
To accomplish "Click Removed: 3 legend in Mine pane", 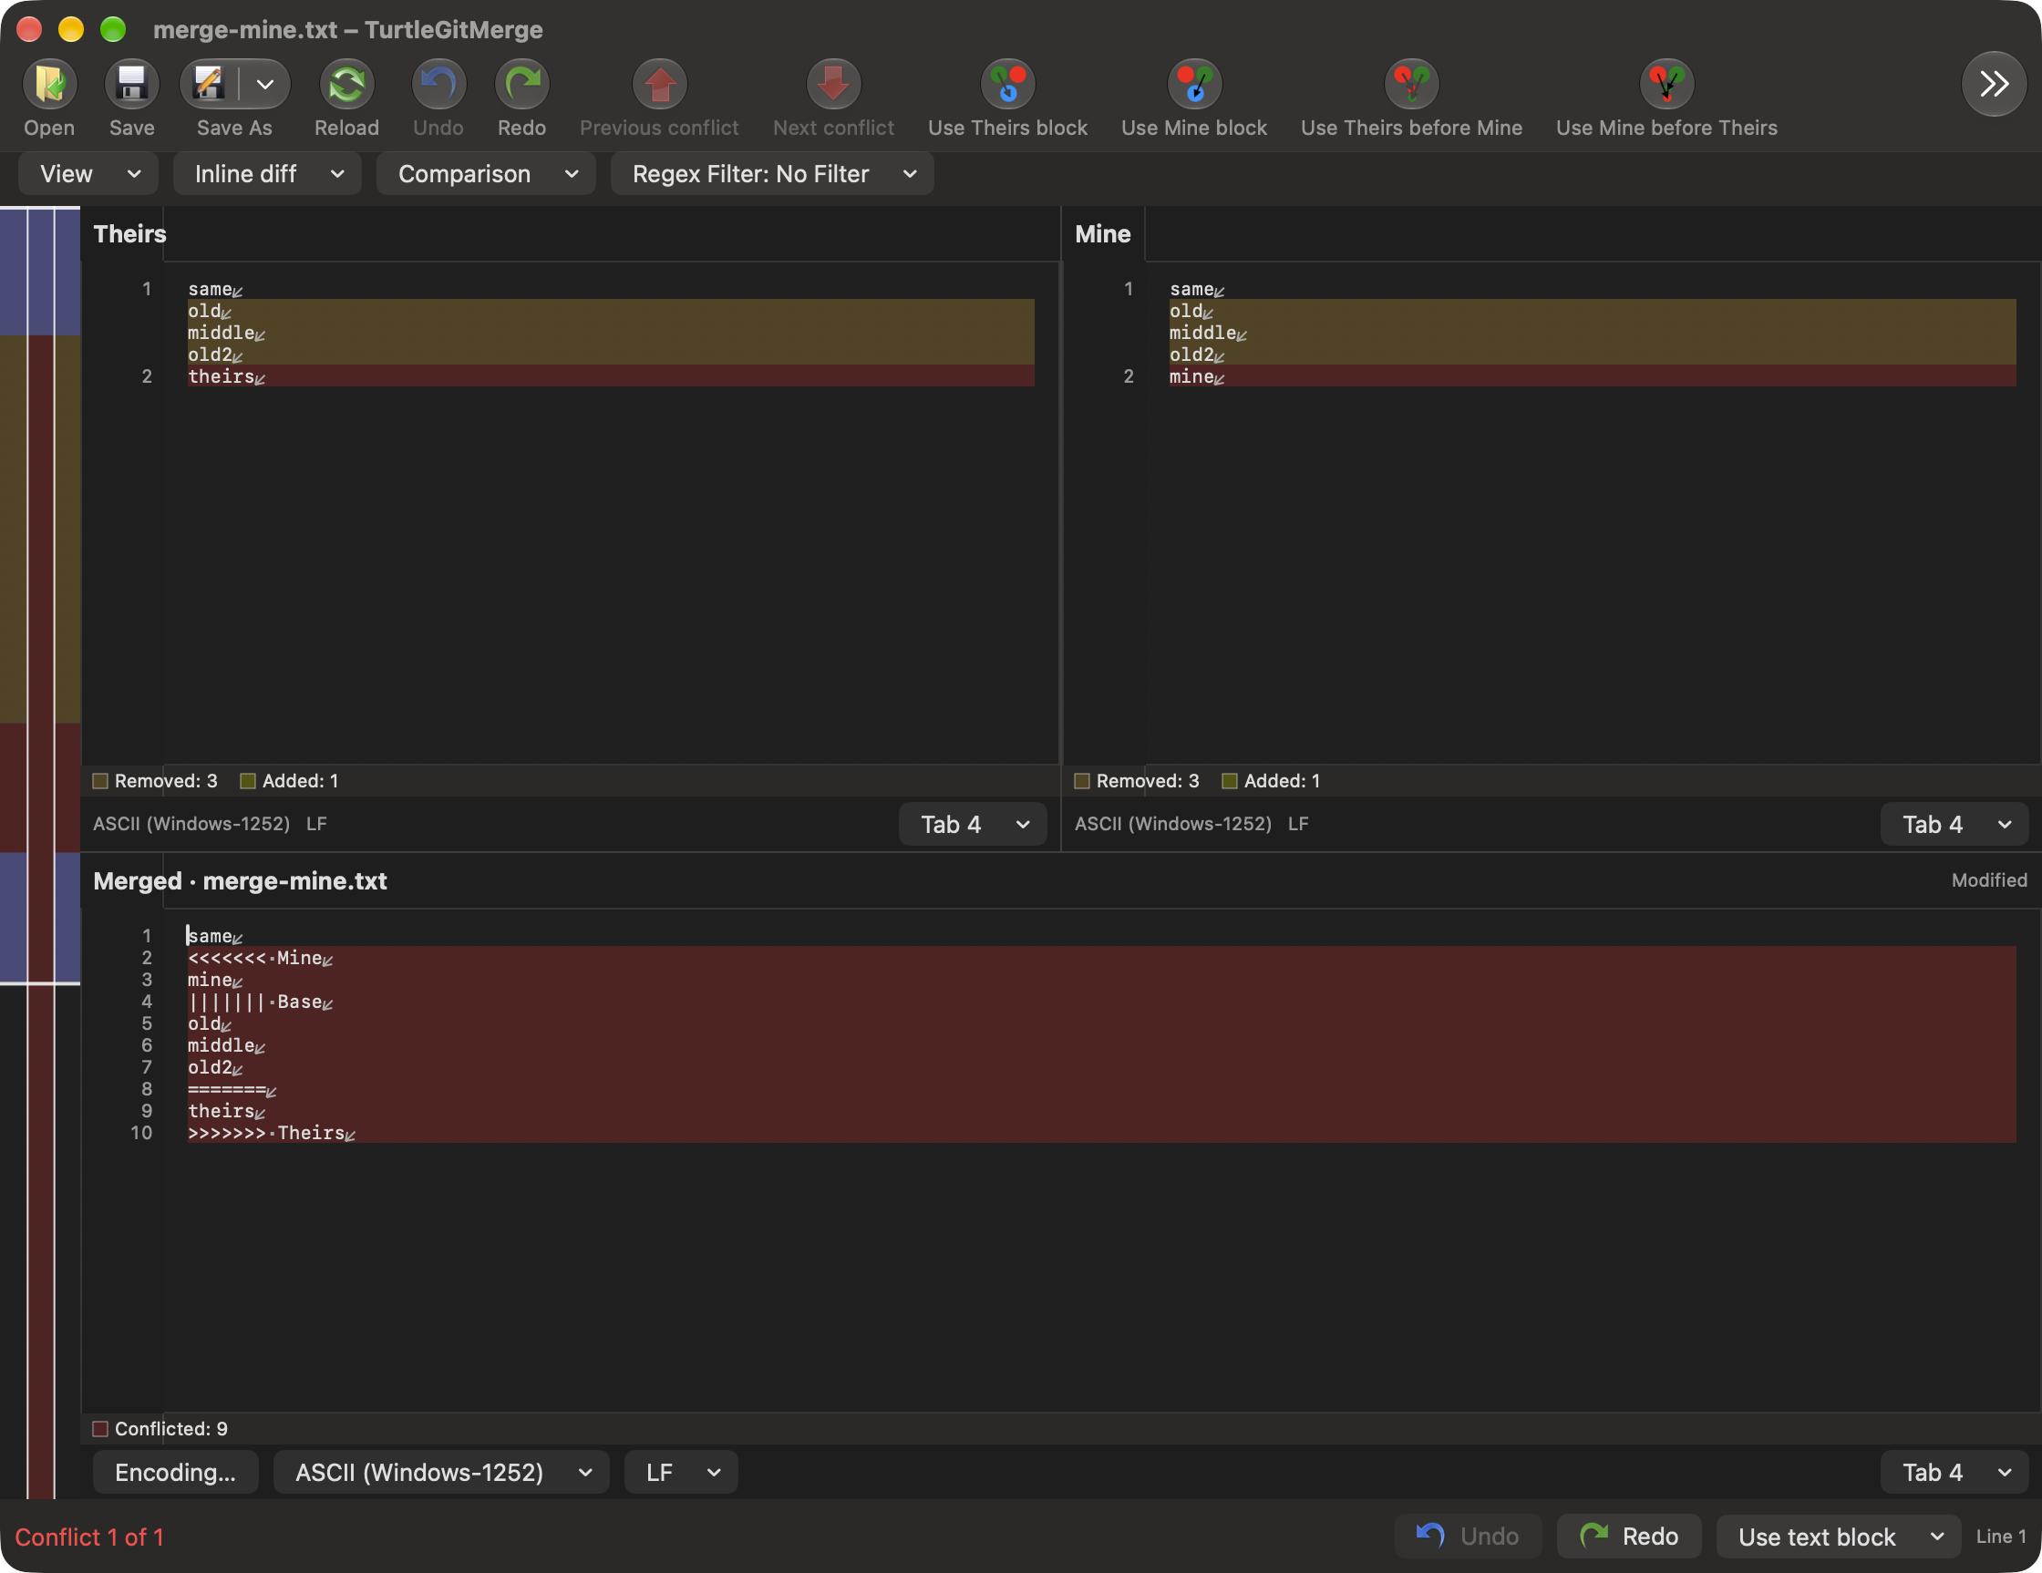I will 1137,781.
